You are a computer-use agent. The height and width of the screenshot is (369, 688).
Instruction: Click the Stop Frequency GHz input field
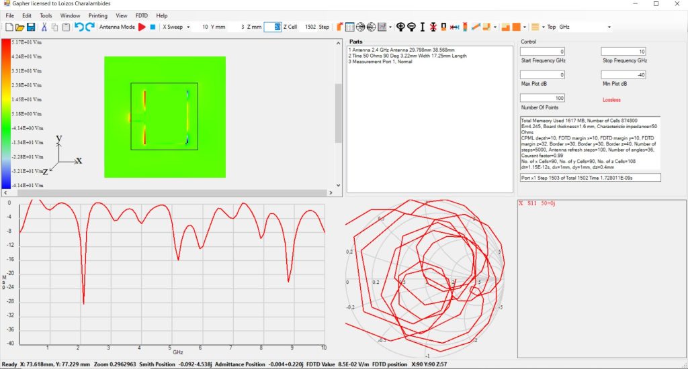pos(623,52)
